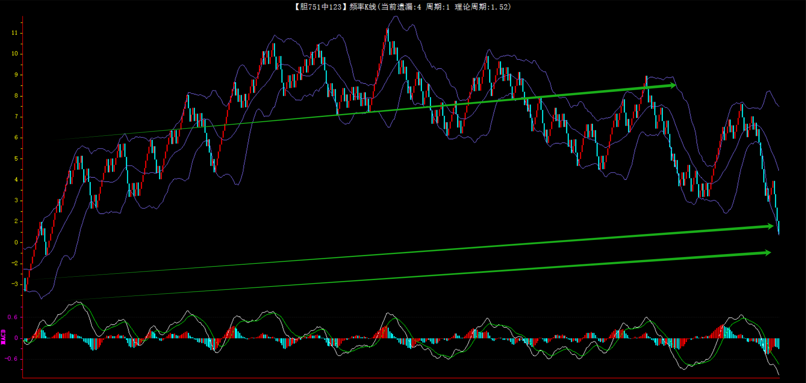Click the yellow "0" price axis label
Screen dimensions: 806x383
16,242
